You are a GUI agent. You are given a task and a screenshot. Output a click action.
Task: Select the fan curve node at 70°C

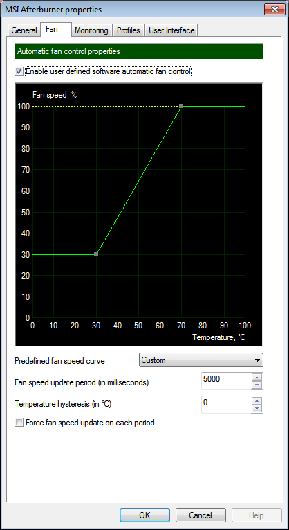(x=181, y=106)
